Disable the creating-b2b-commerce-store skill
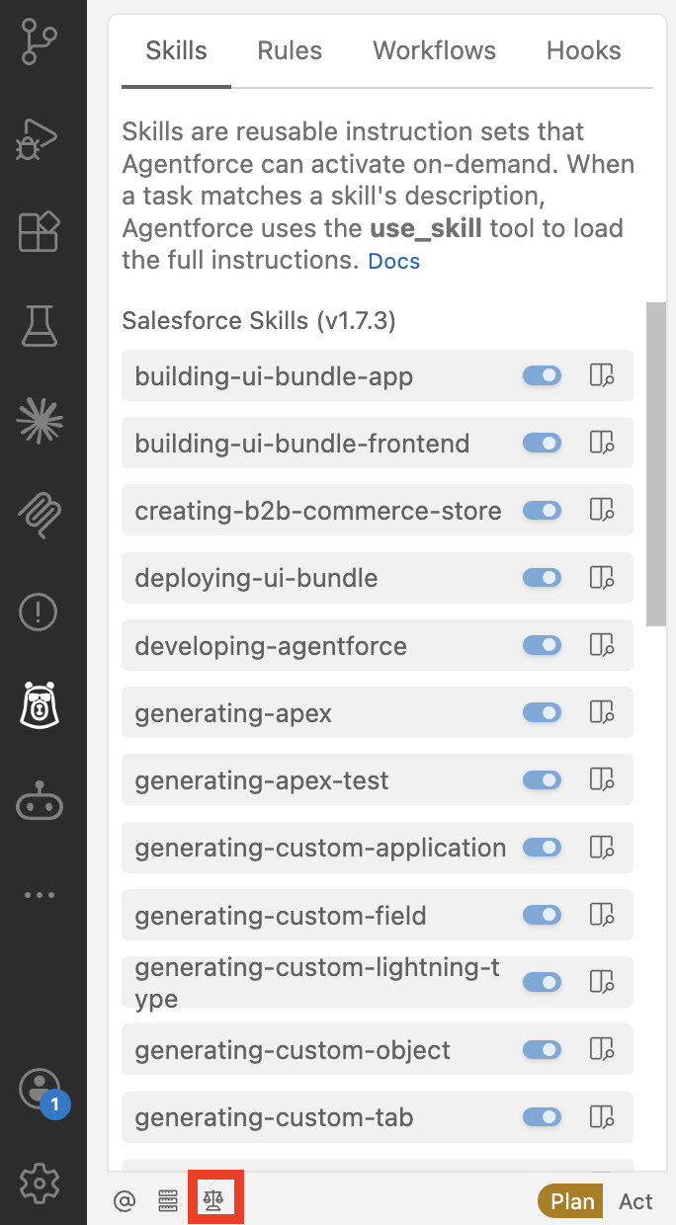This screenshot has height=1225, width=676. [542, 510]
